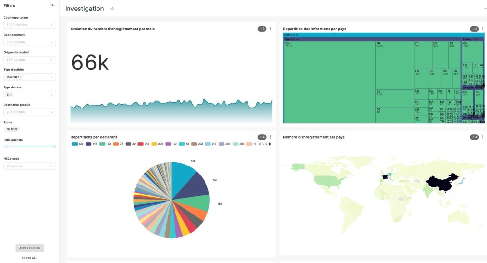Open applied filters badge on Nombre d'enregistrement par pays
This screenshot has height=263, width=487.
click(x=474, y=137)
